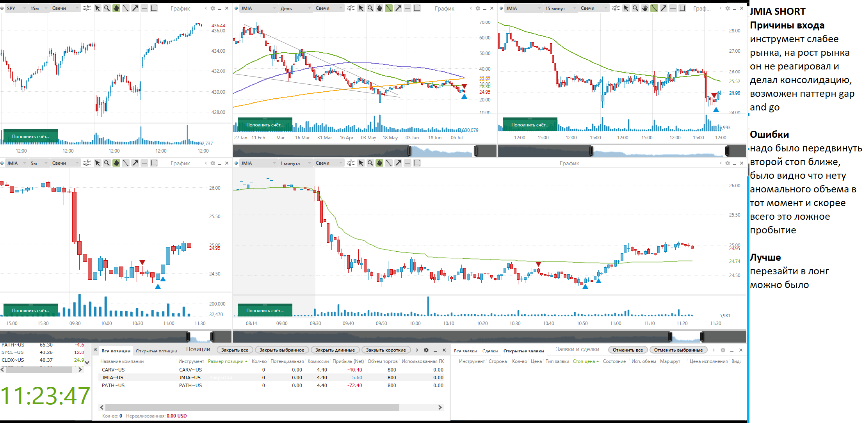
Task: Select JMIA~US row in positions table
Action: (x=272, y=377)
